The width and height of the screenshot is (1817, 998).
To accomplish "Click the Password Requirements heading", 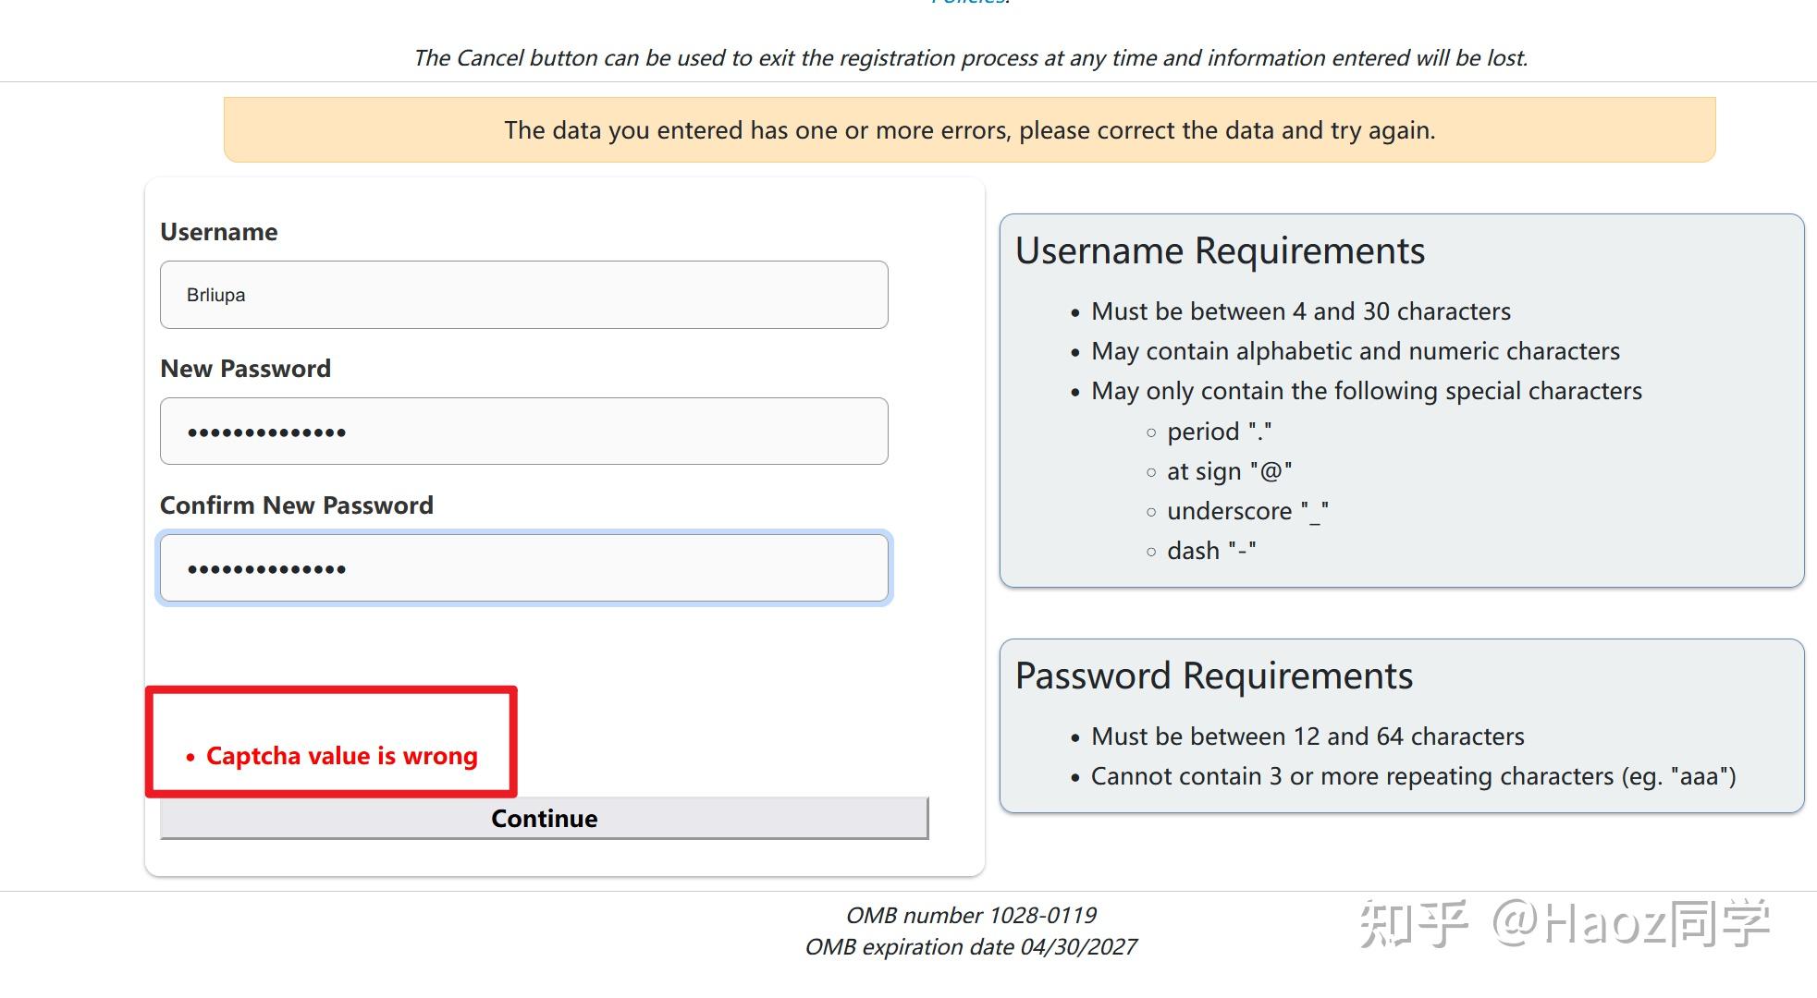I will tap(1213, 676).
